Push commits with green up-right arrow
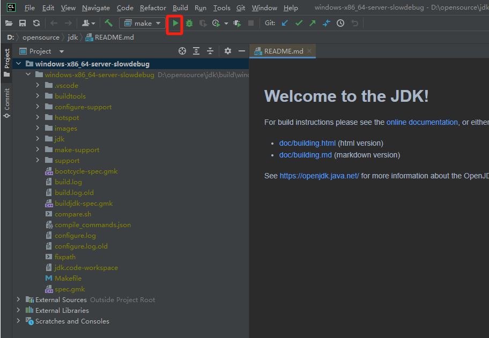This screenshot has height=338, width=489. (x=313, y=23)
